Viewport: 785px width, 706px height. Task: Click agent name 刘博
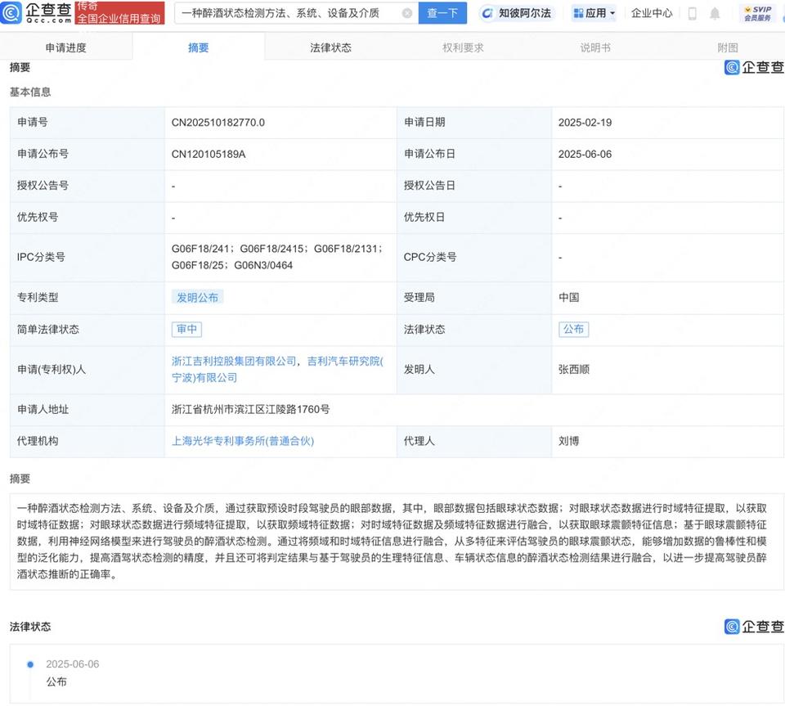(569, 441)
